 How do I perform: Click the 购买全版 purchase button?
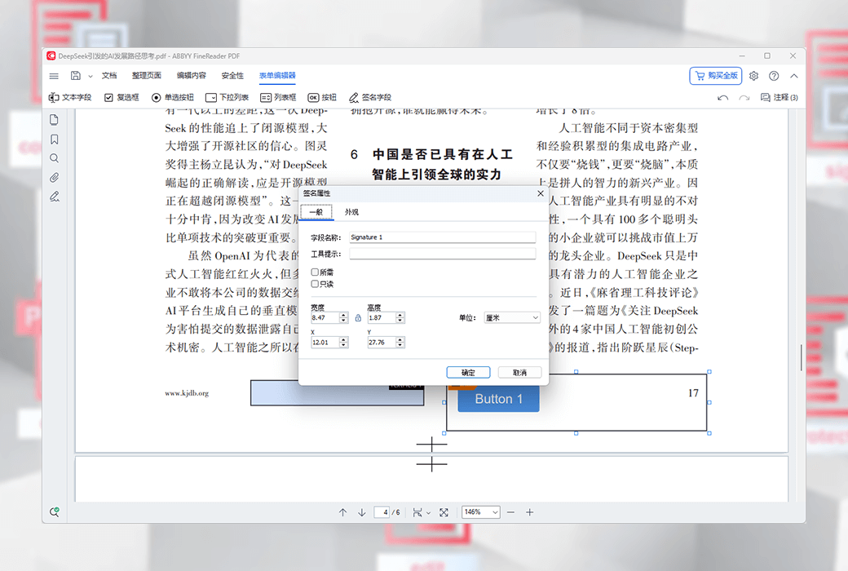(x=715, y=76)
